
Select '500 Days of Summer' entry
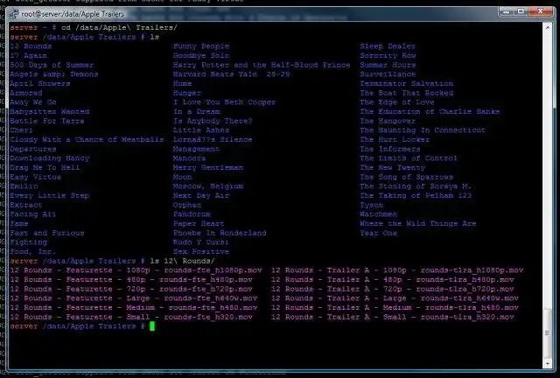pyautogui.click(x=52, y=65)
